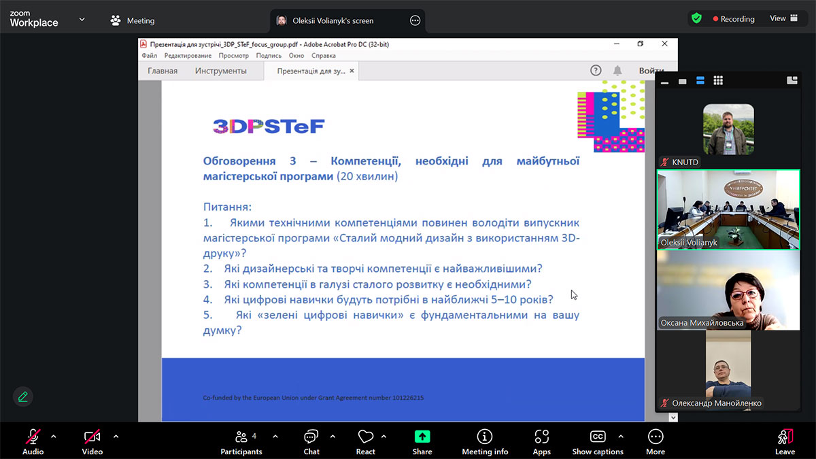This screenshot has width=816, height=459.
Task: Click the Recording indicator
Action: point(733,19)
